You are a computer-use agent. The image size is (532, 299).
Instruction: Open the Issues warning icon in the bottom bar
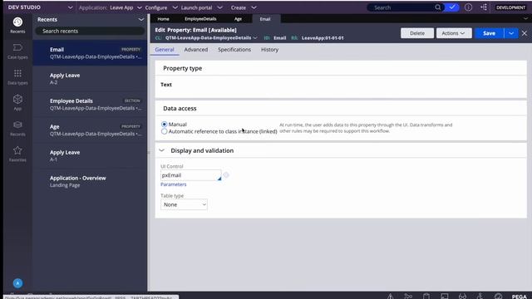tap(391, 296)
